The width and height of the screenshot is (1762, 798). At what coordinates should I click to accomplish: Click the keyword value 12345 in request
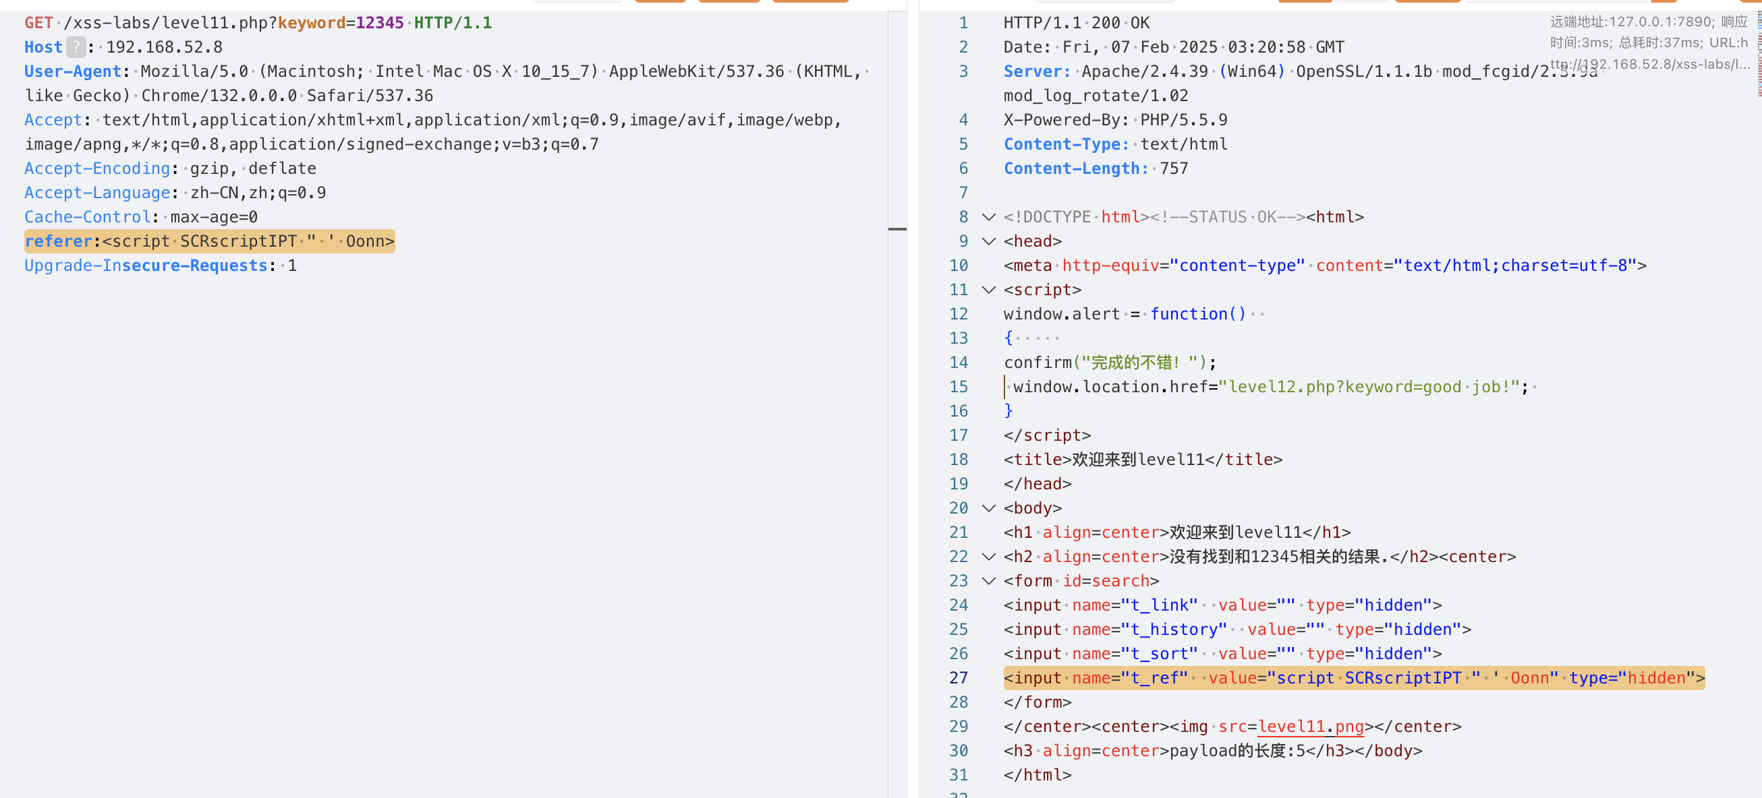click(x=380, y=22)
